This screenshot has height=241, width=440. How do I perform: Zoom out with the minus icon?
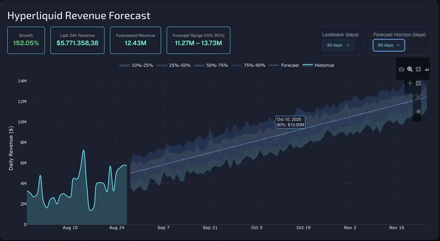pos(418,84)
